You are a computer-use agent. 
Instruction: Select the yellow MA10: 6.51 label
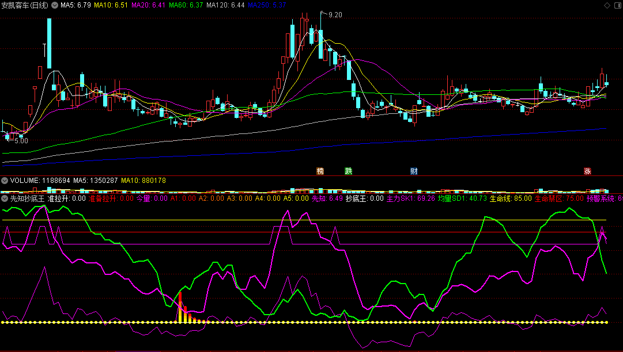(111, 5)
